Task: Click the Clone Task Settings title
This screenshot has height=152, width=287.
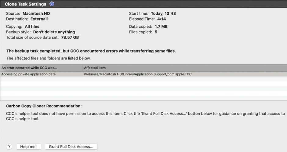Action: point(26,4)
